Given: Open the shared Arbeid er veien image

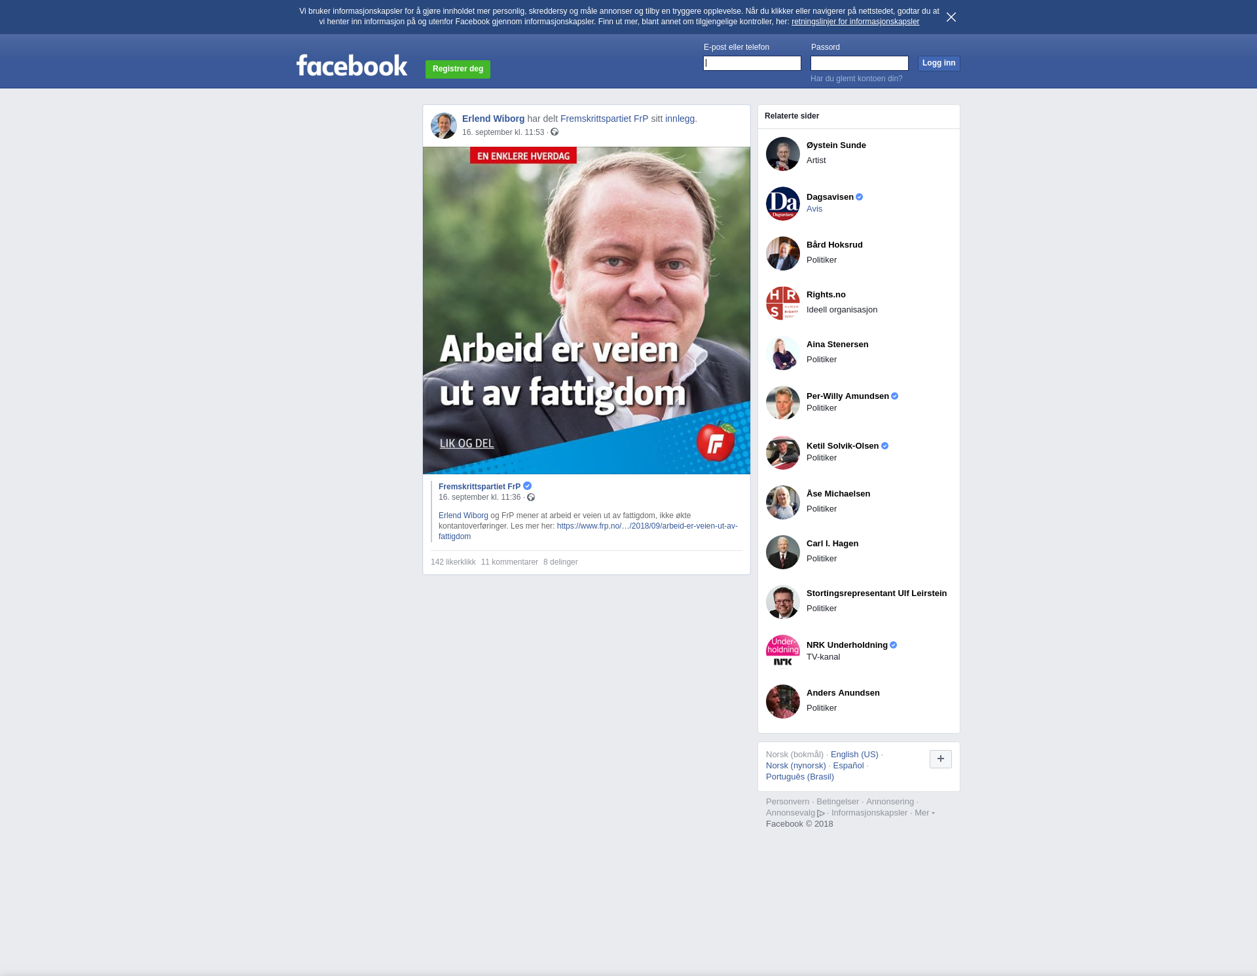Looking at the screenshot, I should [586, 310].
